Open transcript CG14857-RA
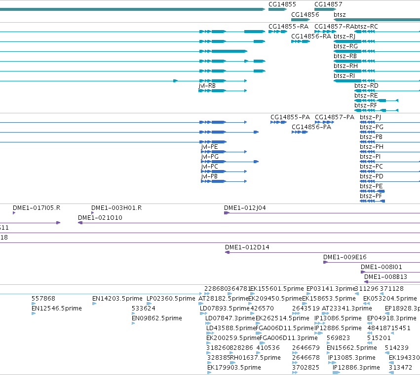This screenshot has width=420, height=375. [334, 27]
